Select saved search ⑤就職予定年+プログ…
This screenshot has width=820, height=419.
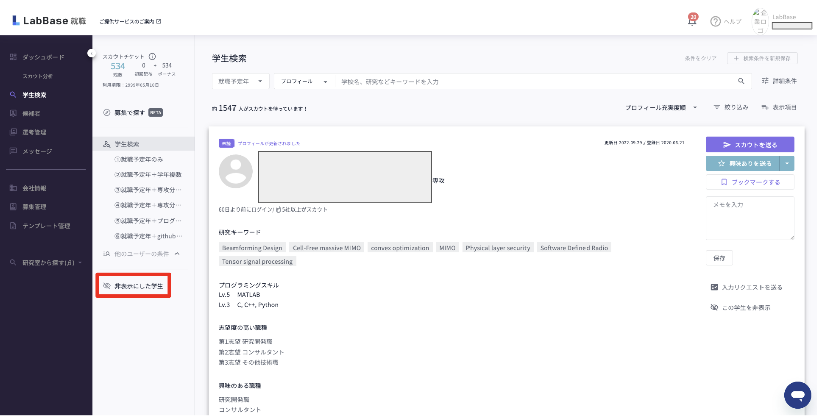coord(148,221)
